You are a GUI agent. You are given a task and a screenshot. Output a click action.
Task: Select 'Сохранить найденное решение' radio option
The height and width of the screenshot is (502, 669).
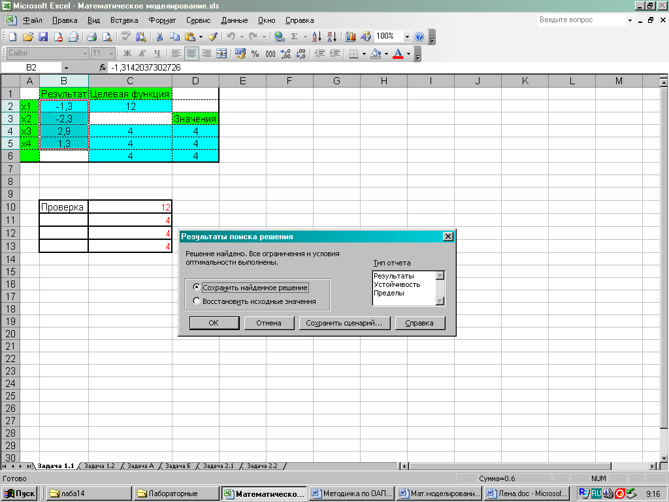click(x=196, y=287)
